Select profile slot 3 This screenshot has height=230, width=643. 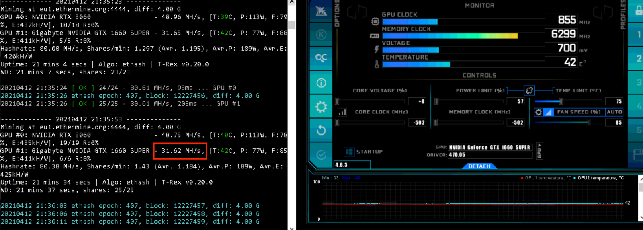638,82
